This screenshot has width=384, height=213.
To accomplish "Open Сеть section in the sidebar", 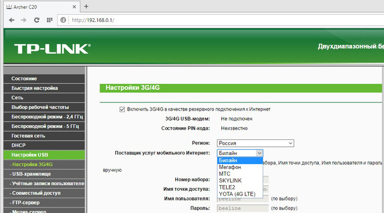I will coord(44,97).
